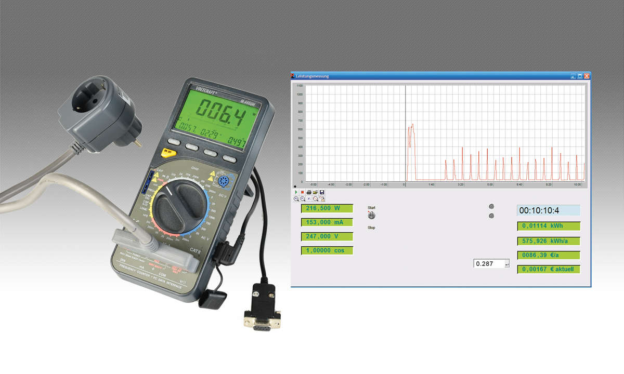Click the magnifier icon below the play arrow
Image resolution: width=624 pixels, height=374 pixels.
pyautogui.click(x=296, y=199)
